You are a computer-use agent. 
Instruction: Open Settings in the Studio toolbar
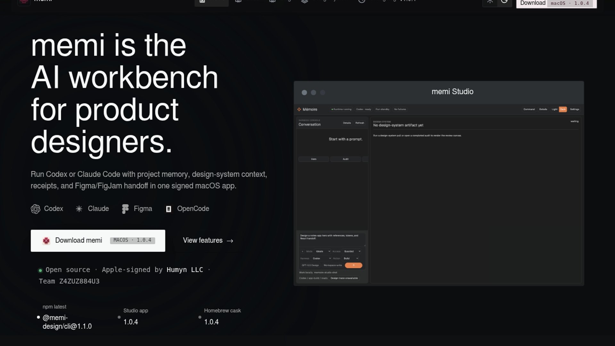[x=575, y=109]
